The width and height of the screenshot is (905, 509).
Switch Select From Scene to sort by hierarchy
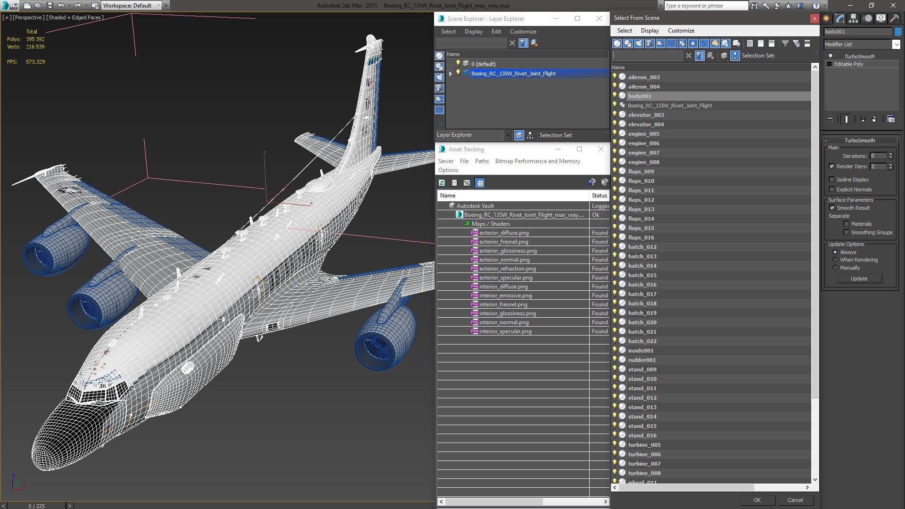click(x=735, y=56)
